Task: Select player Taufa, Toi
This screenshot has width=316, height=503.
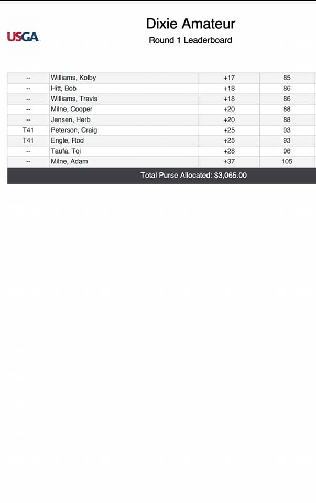Action: (x=66, y=151)
